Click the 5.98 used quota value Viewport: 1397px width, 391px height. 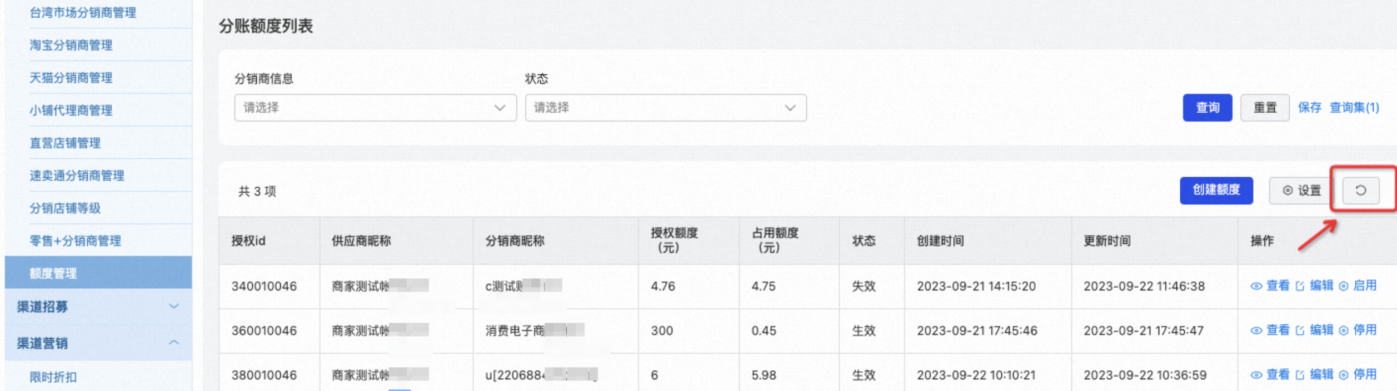[x=764, y=375]
